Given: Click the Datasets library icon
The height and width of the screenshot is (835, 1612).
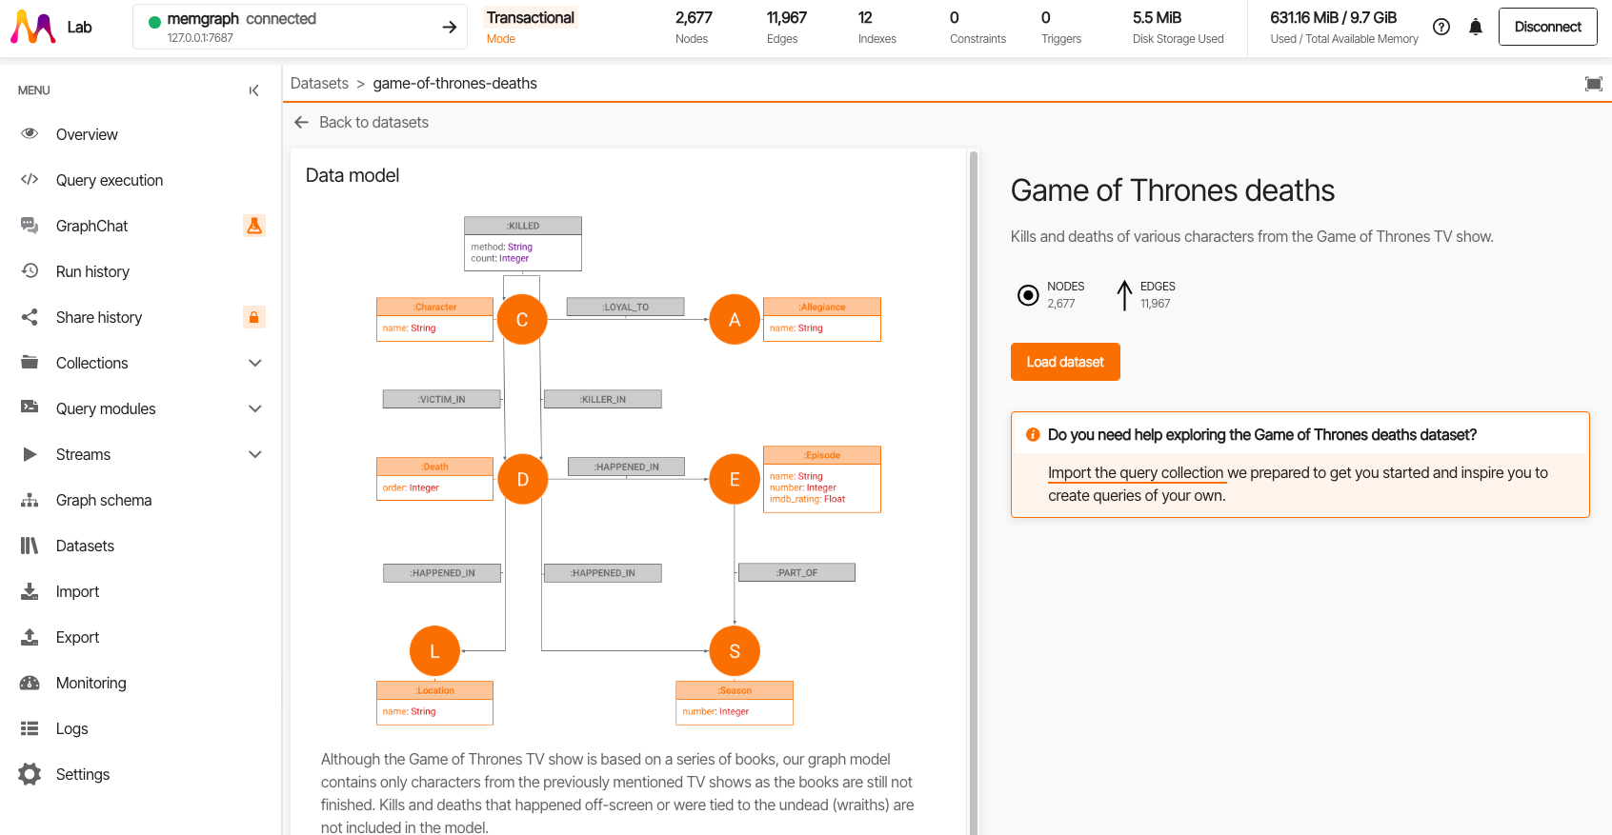Looking at the screenshot, I should [30, 546].
